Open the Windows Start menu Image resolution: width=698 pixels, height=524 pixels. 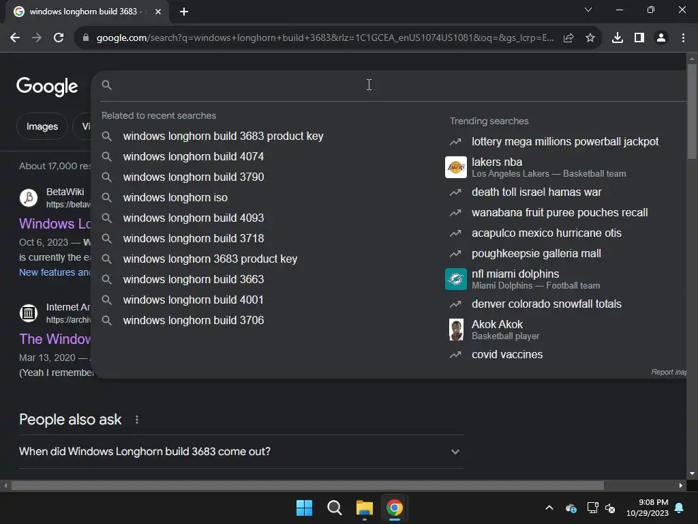[305, 508]
